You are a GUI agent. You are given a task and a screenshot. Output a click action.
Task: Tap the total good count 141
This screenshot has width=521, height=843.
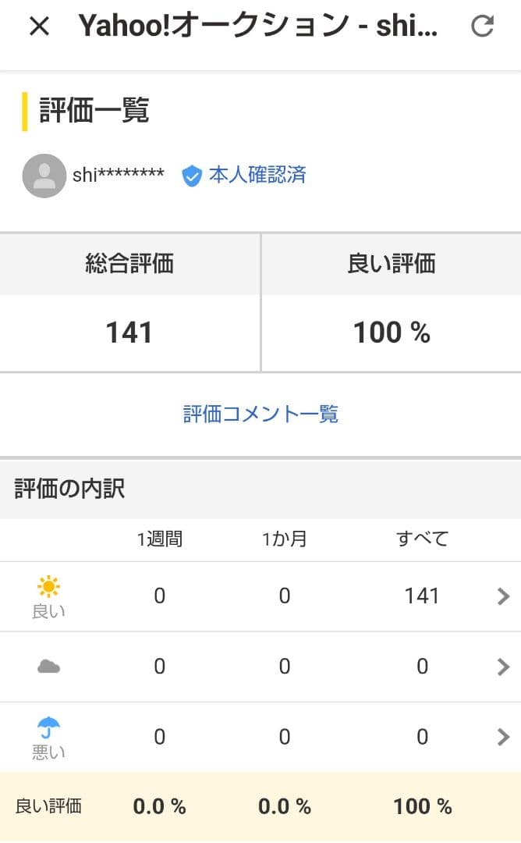click(422, 596)
